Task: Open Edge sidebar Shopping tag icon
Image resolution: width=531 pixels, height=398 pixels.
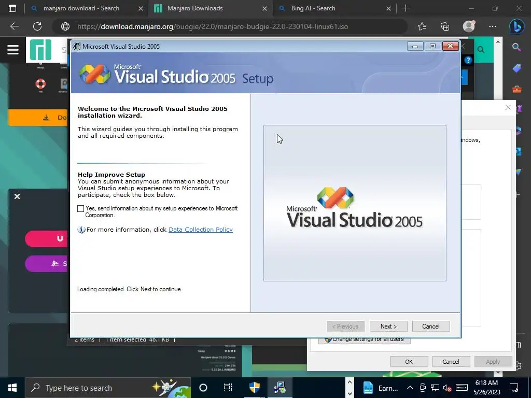Action: [x=517, y=68]
